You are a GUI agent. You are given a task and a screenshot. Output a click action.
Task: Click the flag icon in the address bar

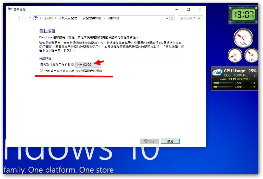[36, 18]
